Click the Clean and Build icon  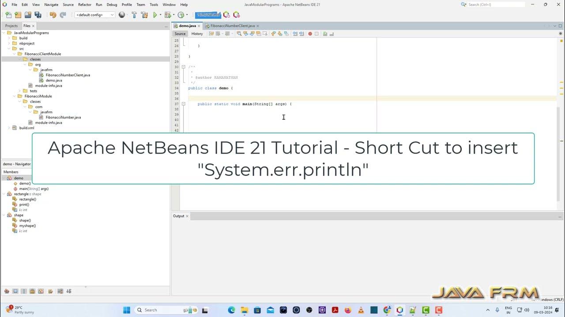click(144, 15)
